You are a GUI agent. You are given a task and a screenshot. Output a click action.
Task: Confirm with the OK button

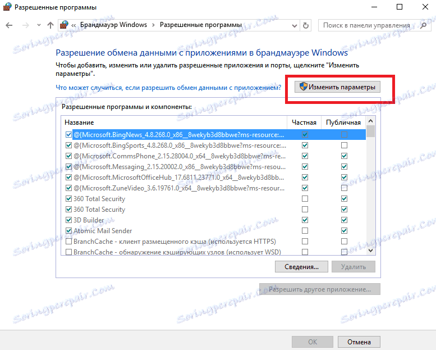click(x=312, y=342)
